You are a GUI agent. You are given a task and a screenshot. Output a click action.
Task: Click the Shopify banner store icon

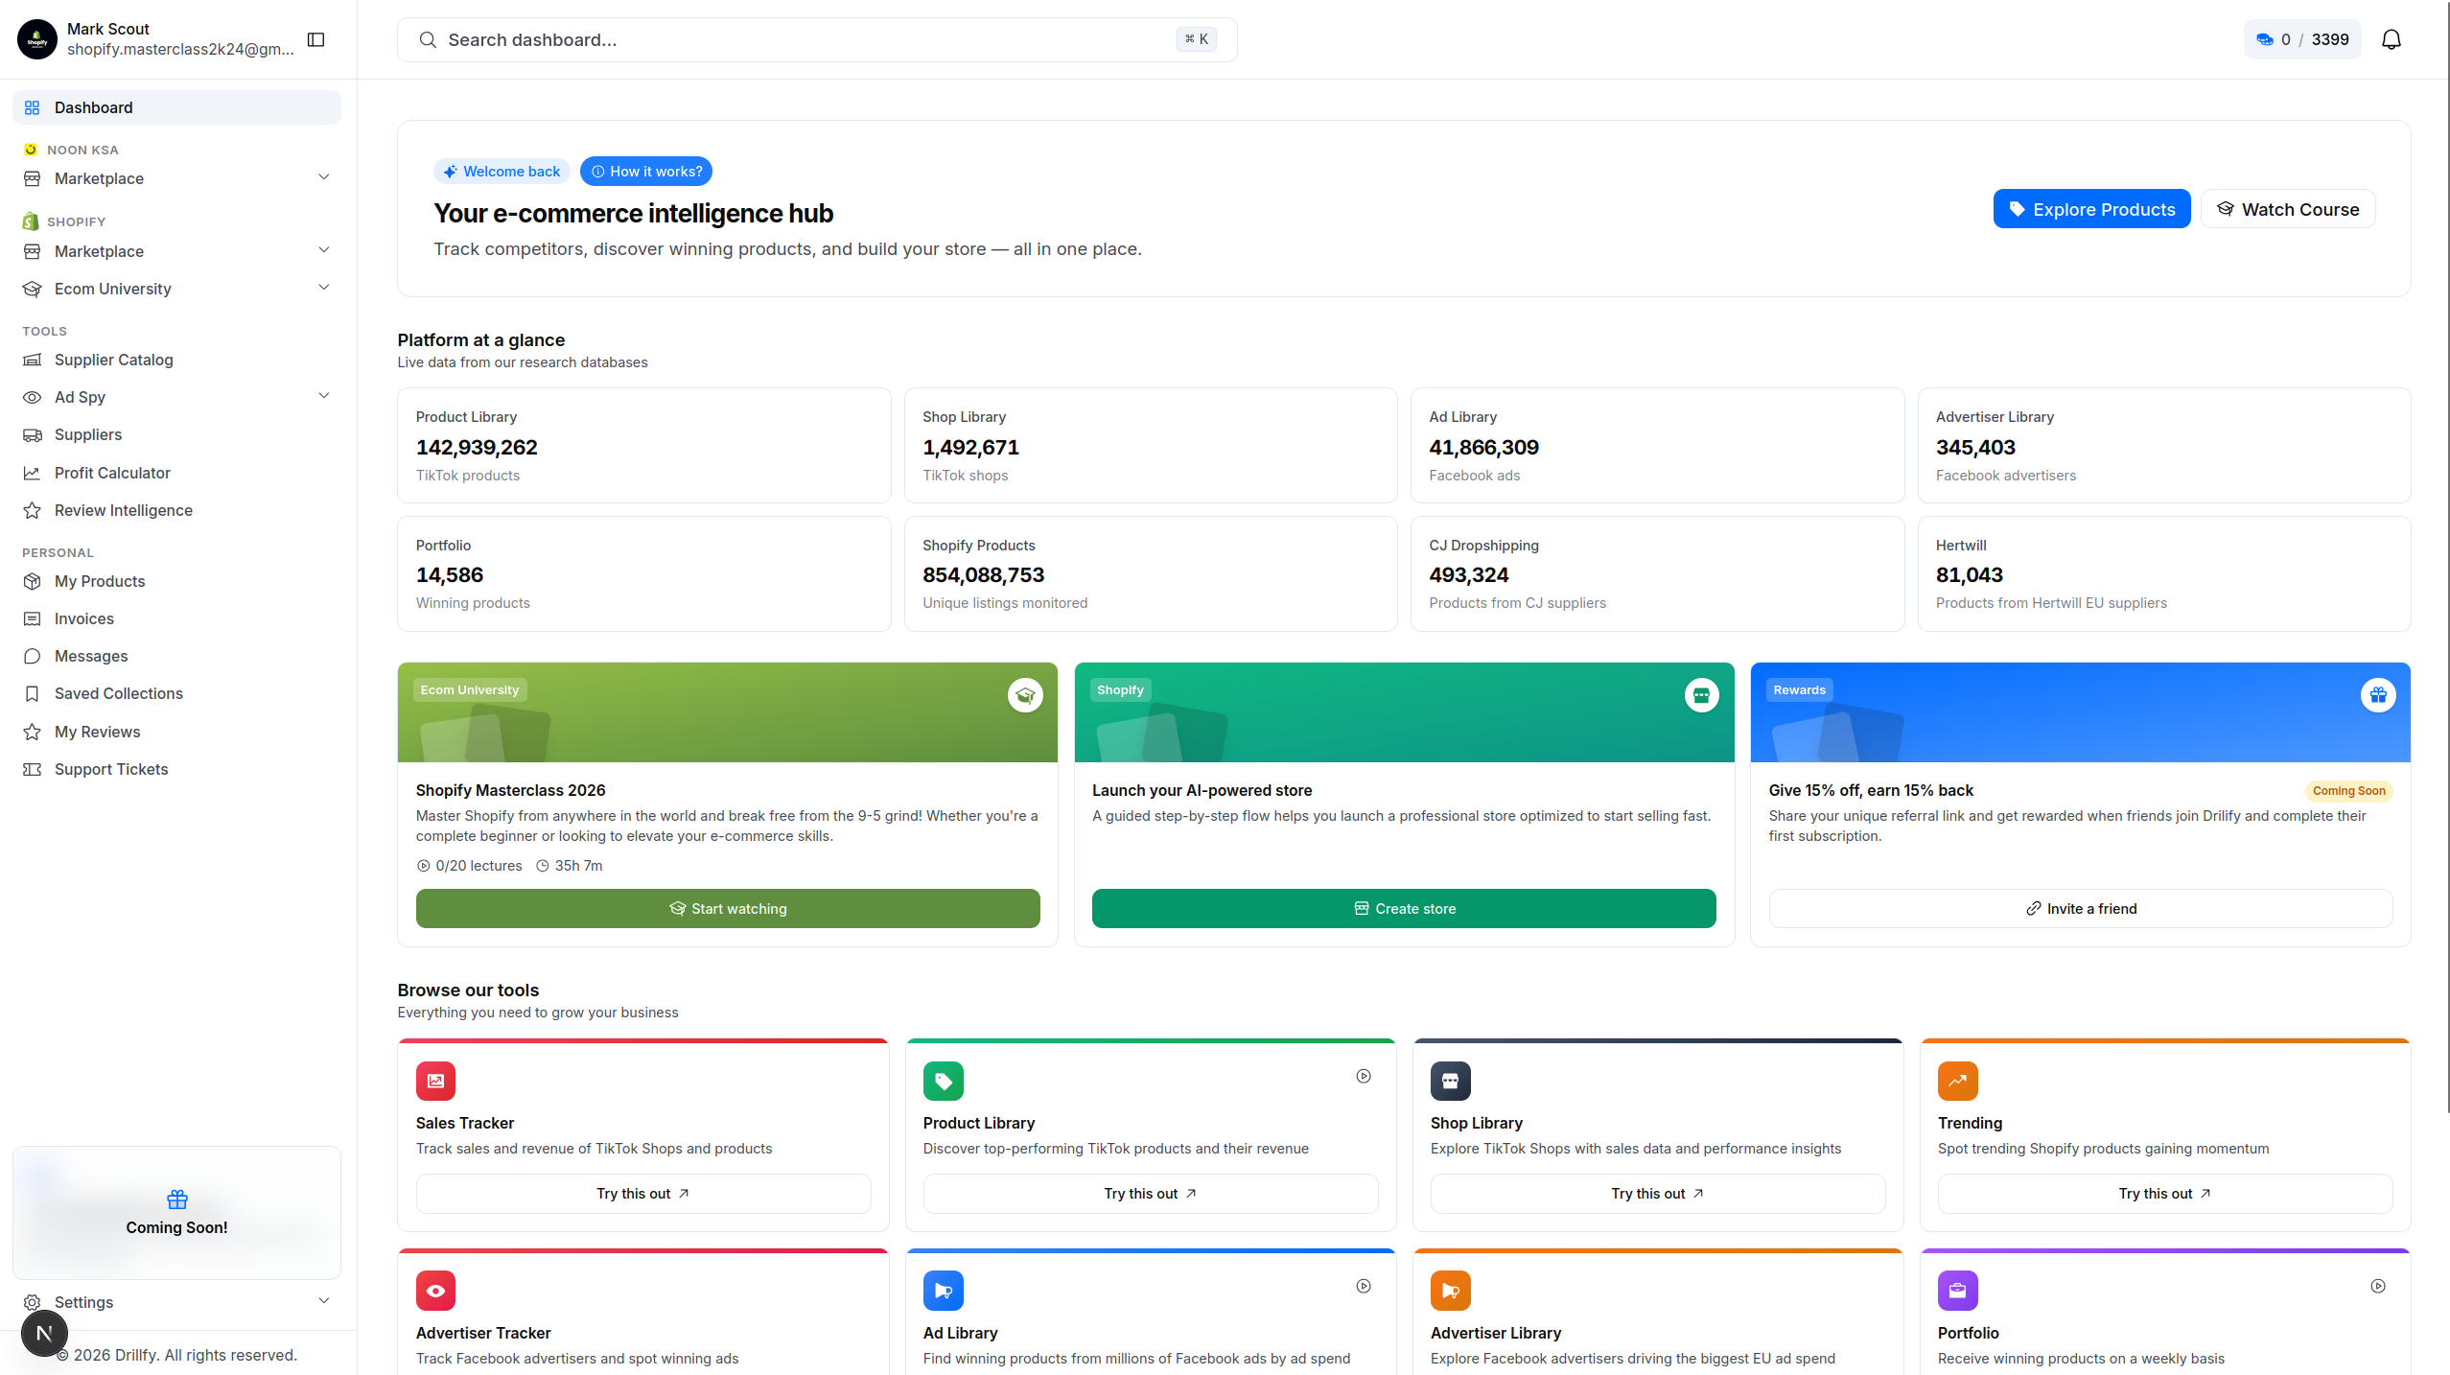[x=1702, y=695]
